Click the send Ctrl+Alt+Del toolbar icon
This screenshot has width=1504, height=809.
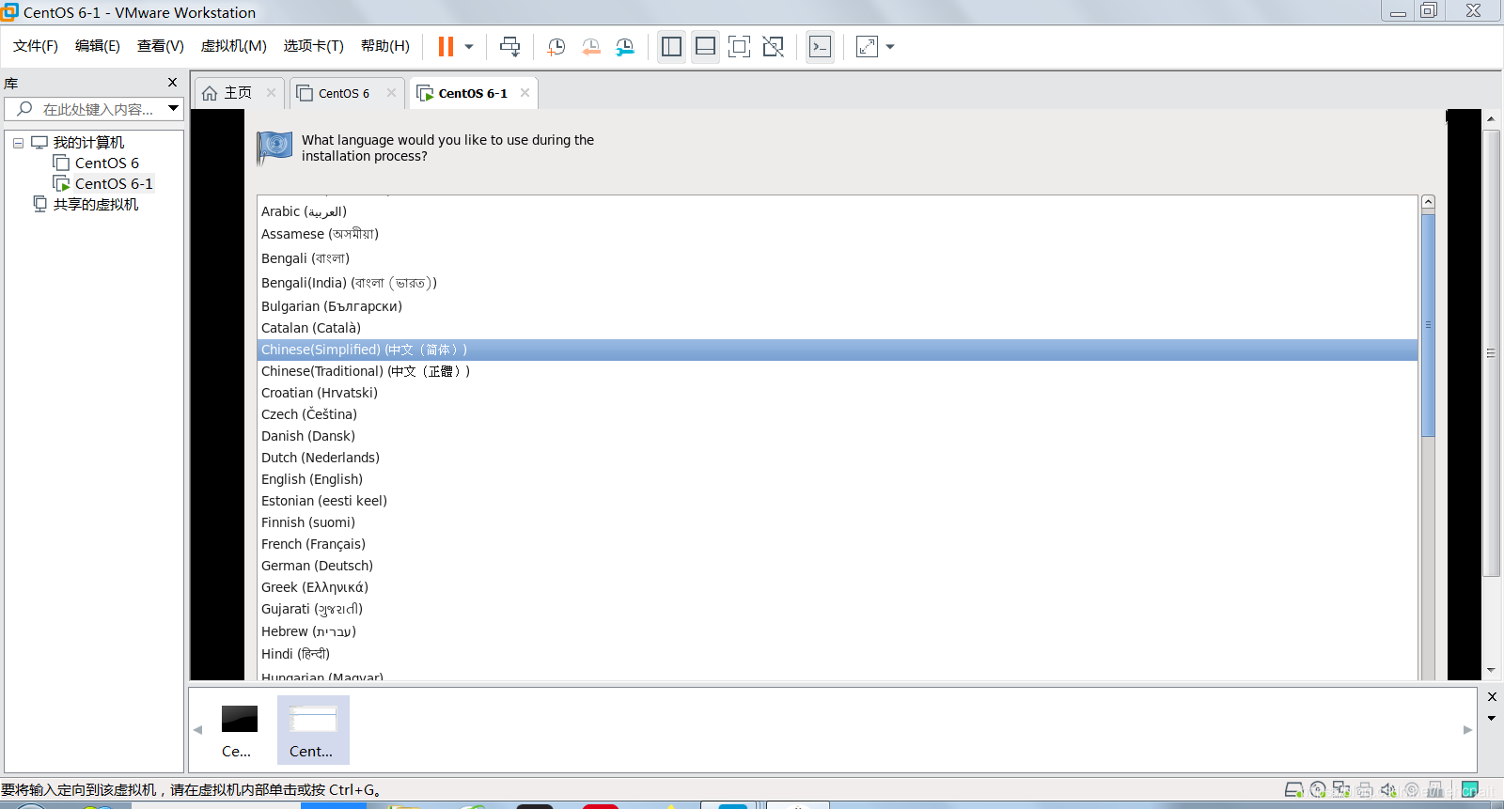(x=510, y=46)
